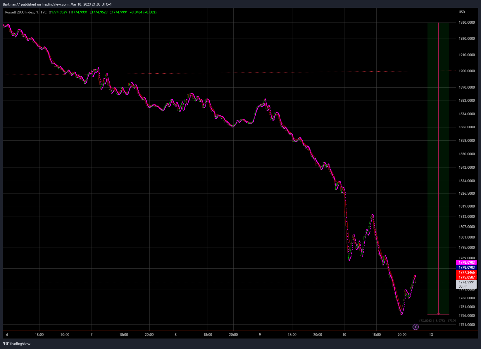Click the red 1777.2466 price label on the axis
This screenshot has height=349, width=481.
point(466,272)
